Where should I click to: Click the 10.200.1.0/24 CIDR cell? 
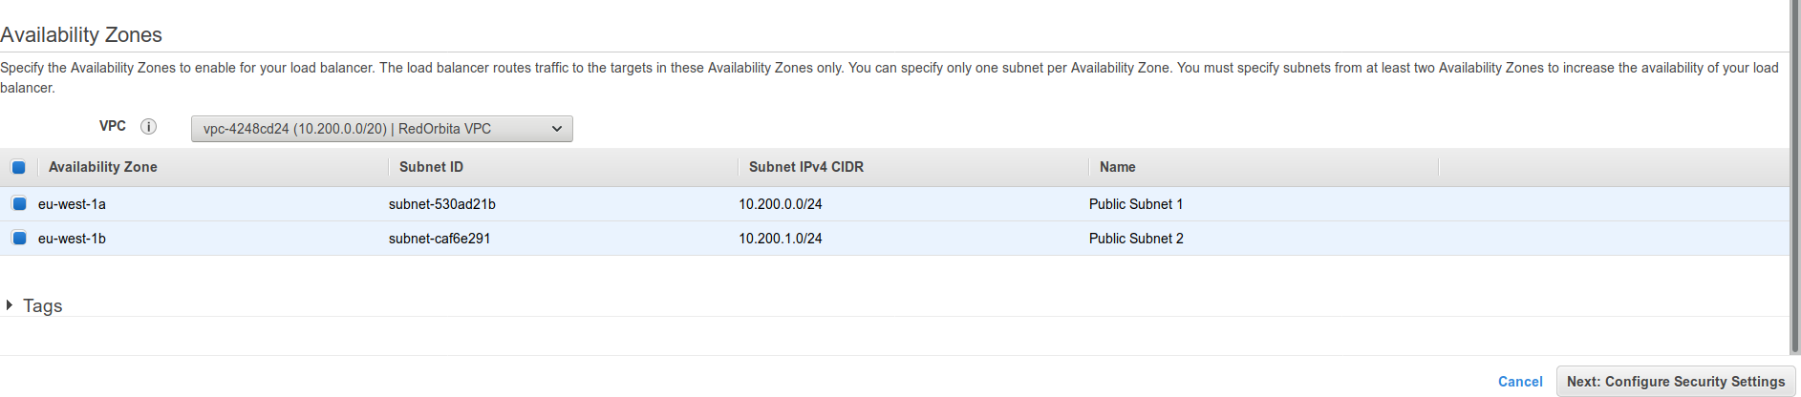[780, 239]
